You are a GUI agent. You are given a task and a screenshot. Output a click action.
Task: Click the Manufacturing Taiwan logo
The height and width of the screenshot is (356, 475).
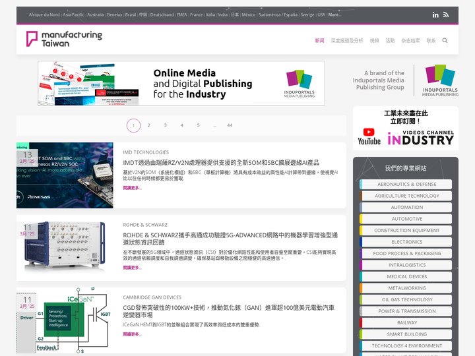64,39
